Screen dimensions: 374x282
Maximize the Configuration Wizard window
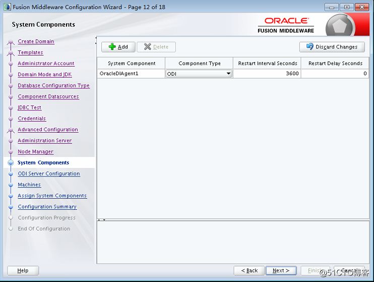(x=347, y=7)
